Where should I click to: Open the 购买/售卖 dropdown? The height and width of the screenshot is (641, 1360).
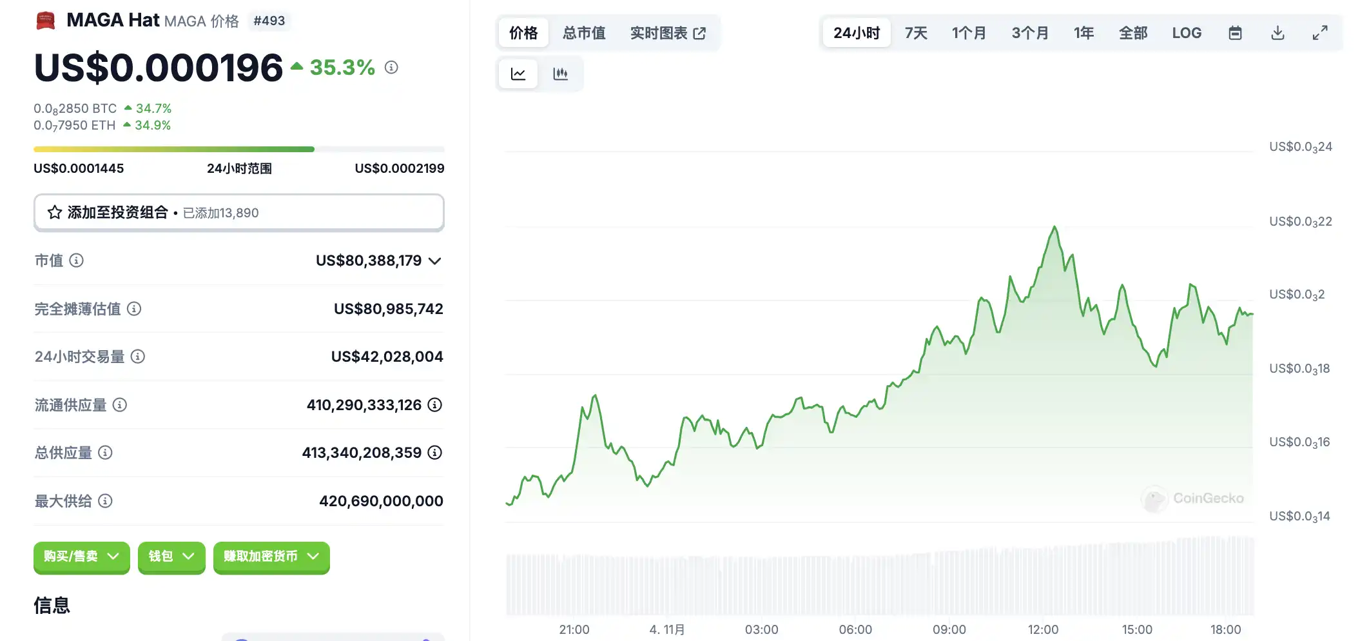coord(81,557)
